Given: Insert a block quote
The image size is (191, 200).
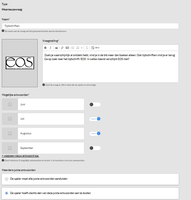Looking at the screenshot, I should (56, 48).
